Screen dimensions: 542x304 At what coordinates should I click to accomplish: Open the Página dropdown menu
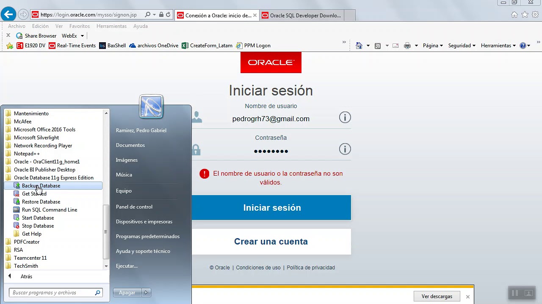[x=433, y=46]
